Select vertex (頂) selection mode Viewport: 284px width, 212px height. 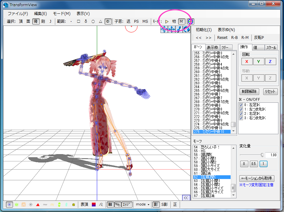(x=21, y=21)
